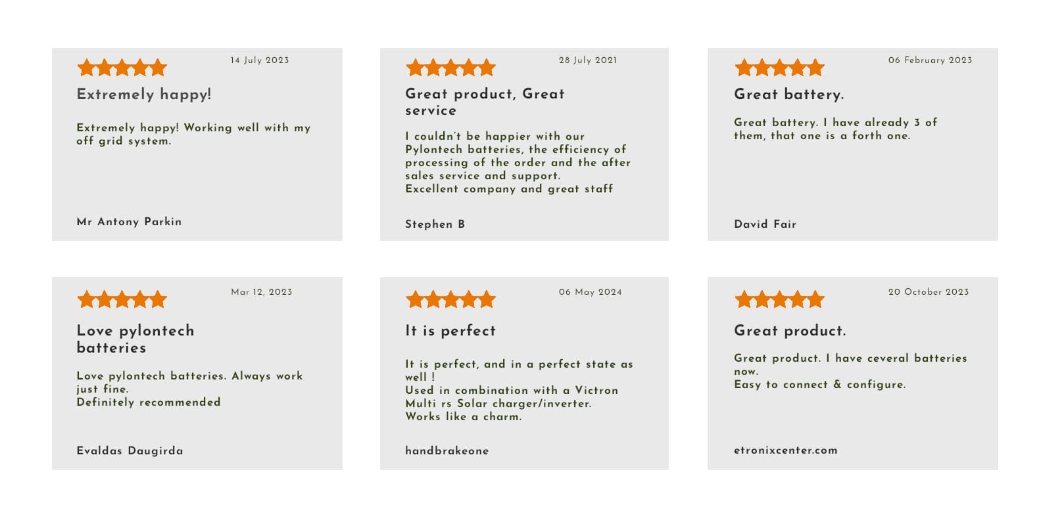Open the Great product, Great service heading
Viewport: 1041px width, 520px height.
pyautogui.click(x=485, y=102)
